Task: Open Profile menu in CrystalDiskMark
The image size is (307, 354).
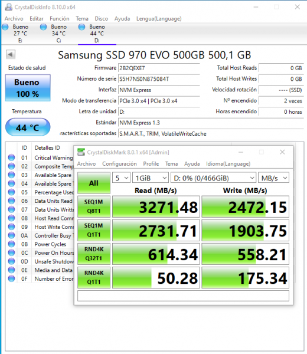Action: tap(151, 163)
